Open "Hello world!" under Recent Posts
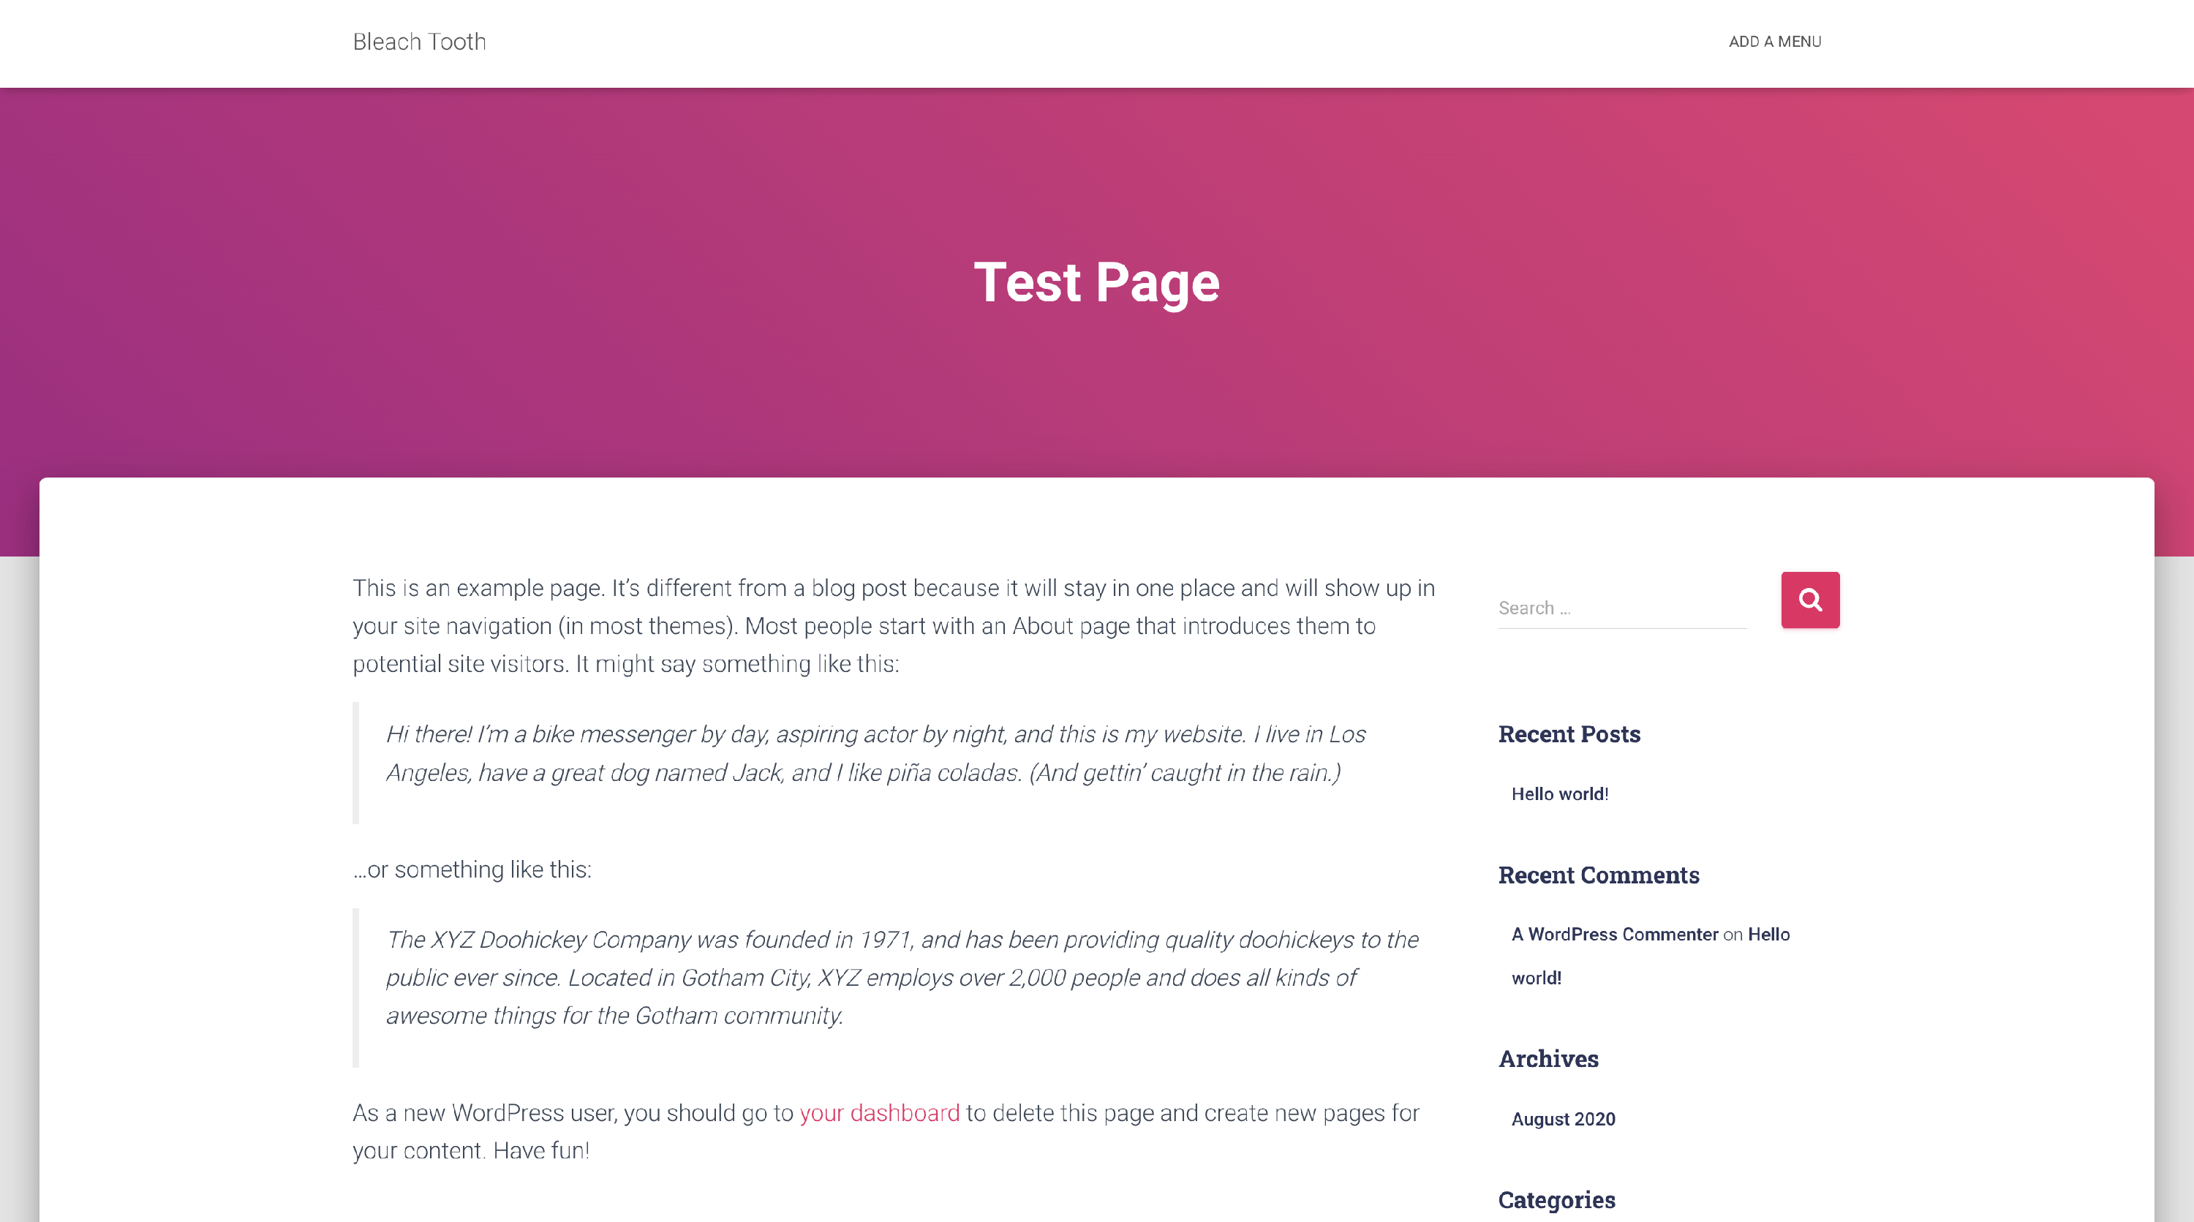The height and width of the screenshot is (1222, 2194). tap(1559, 793)
